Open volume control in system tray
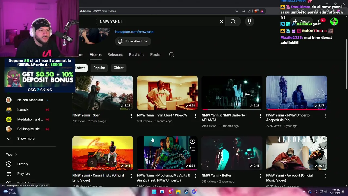Viewport: 348px width, 196px height. 326,192
